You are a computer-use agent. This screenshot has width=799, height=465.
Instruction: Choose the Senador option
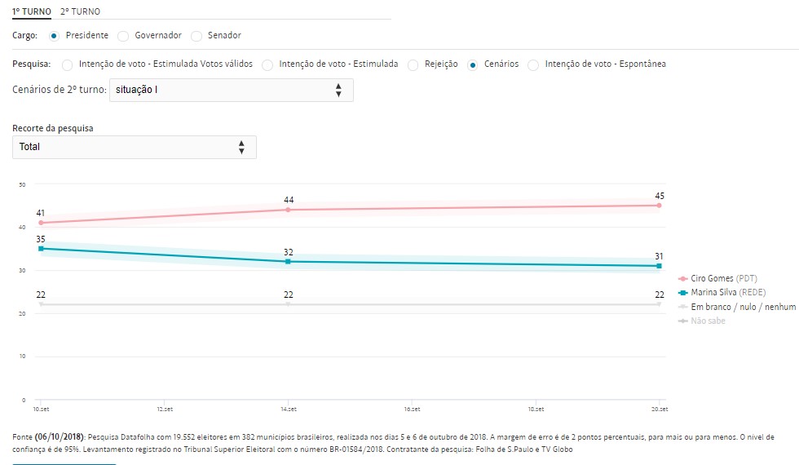click(x=196, y=36)
